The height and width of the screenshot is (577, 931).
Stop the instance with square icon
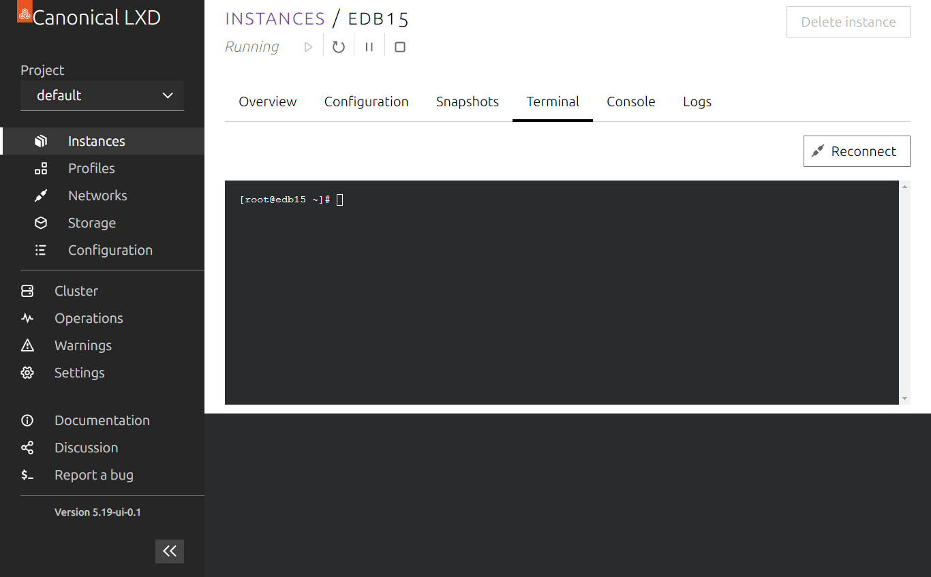tap(400, 47)
